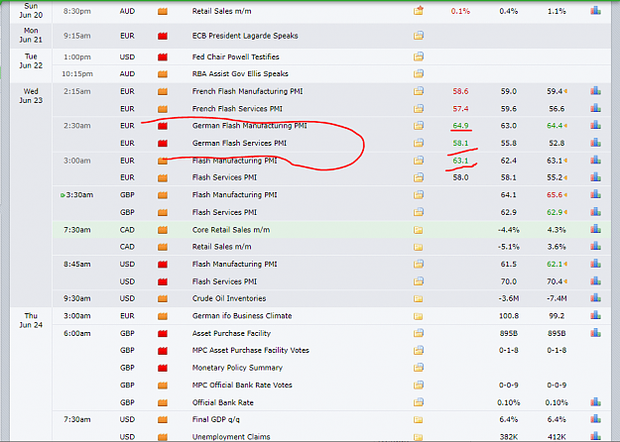Click actual value 57.4

(x=460, y=109)
